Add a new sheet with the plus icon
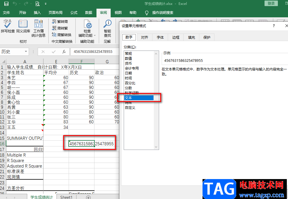 point(88,197)
